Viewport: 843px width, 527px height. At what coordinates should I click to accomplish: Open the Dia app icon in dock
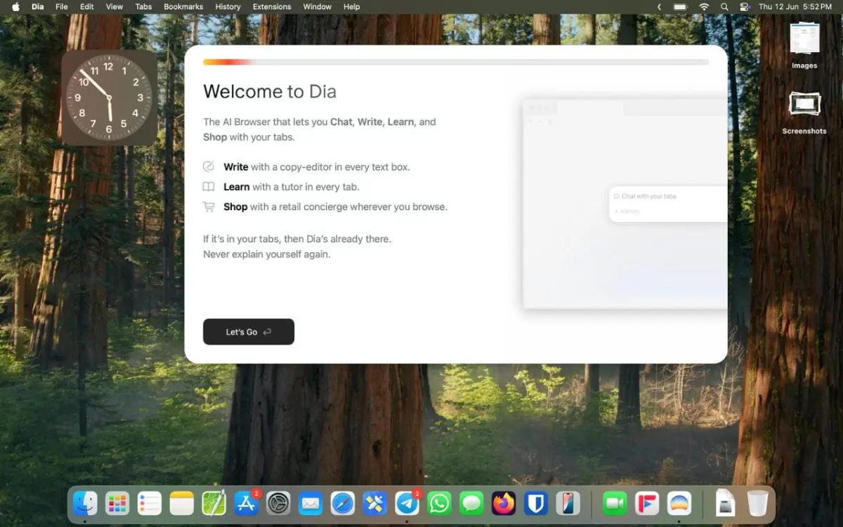pos(679,503)
